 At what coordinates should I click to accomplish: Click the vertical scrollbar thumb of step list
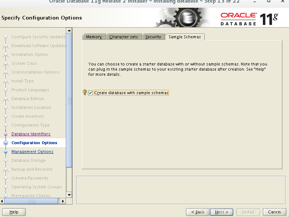tap(69, 100)
